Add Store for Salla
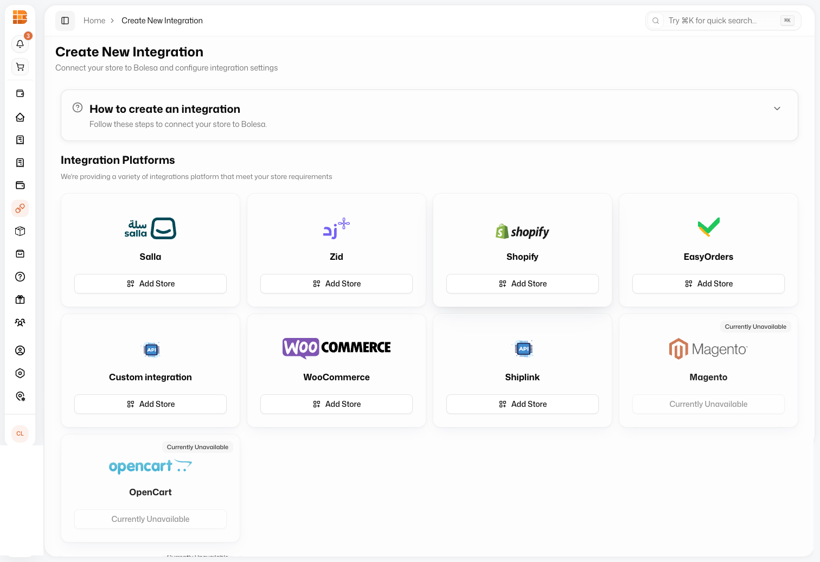Image resolution: width=820 pixels, height=562 pixels. 150,284
